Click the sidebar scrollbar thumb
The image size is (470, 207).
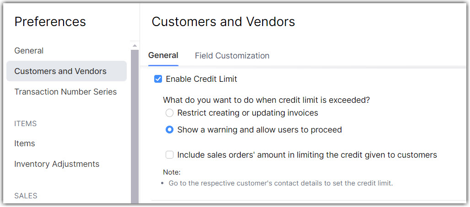tap(135, 123)
